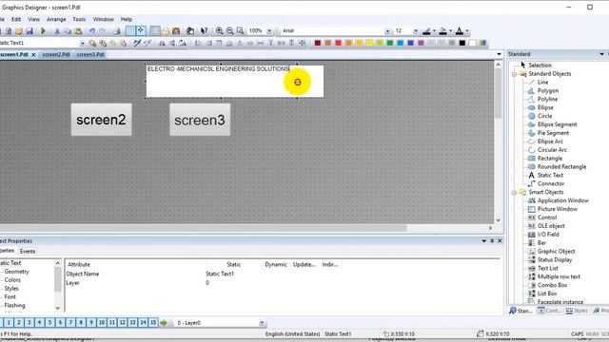
Task: Open the Window menu
Action: [104, 19]
